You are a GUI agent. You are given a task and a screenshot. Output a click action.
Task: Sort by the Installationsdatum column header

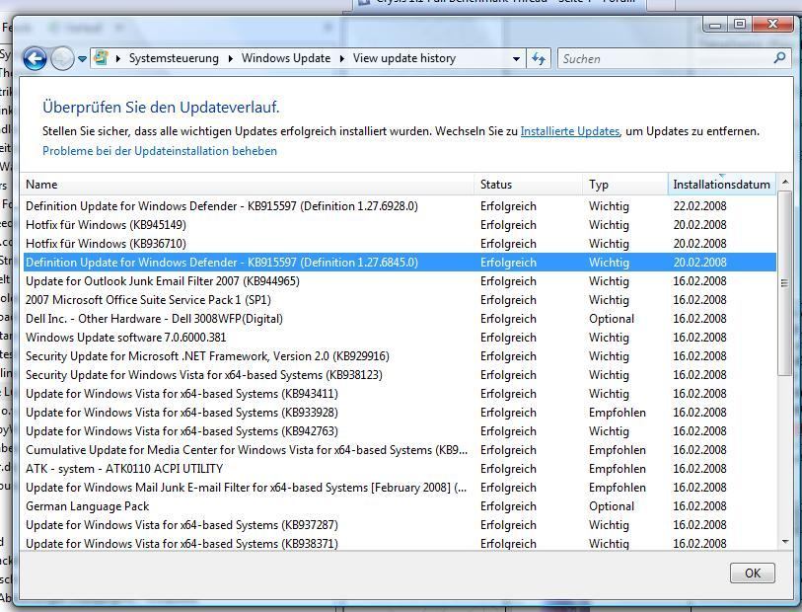(x=722, y=185)
